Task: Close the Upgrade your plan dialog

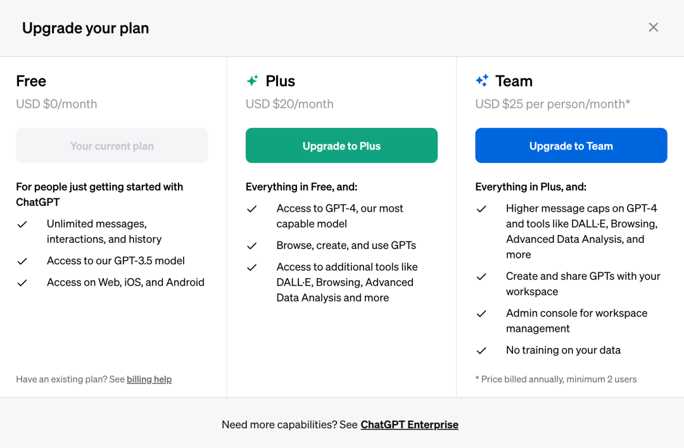Action: [x=654, y=27]
